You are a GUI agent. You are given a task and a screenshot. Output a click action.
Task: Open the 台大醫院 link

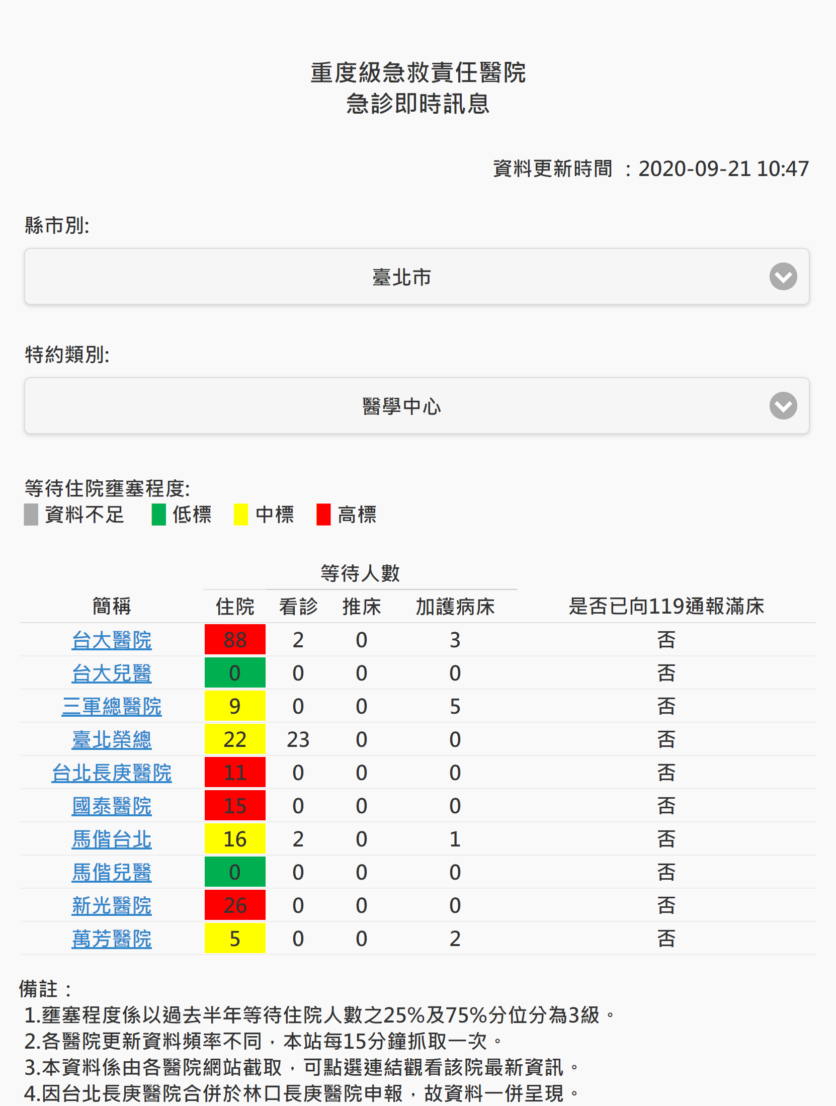coord(112,640)
